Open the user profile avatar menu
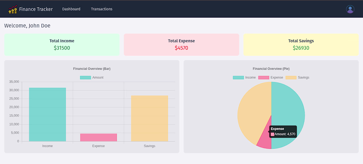This screenshot has height=164, width=363. [x=350, y=9]
